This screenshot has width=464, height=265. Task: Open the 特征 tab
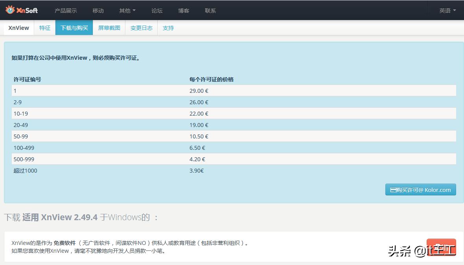(45, 28)
